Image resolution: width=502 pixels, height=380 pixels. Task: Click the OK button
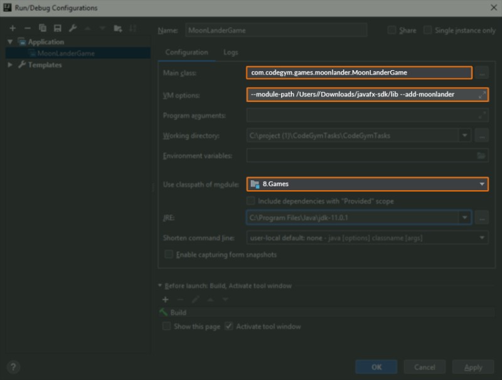click(x=376, y=367)
